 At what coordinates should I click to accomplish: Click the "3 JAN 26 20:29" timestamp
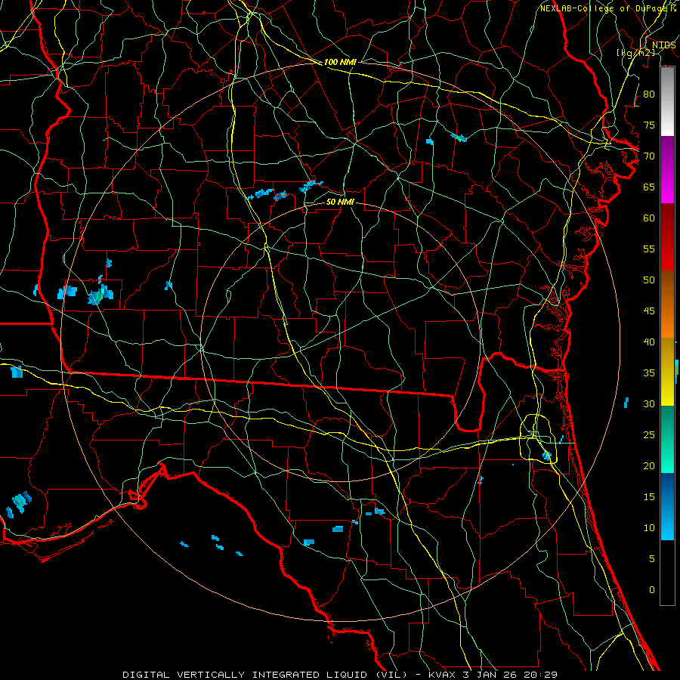(510, 675)
